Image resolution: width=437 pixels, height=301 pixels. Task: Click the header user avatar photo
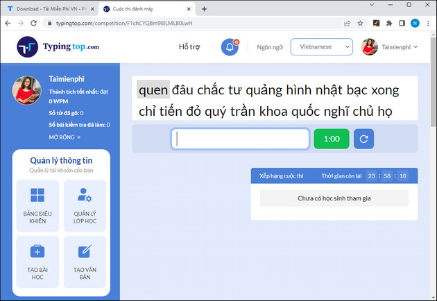tap(370, 47)
